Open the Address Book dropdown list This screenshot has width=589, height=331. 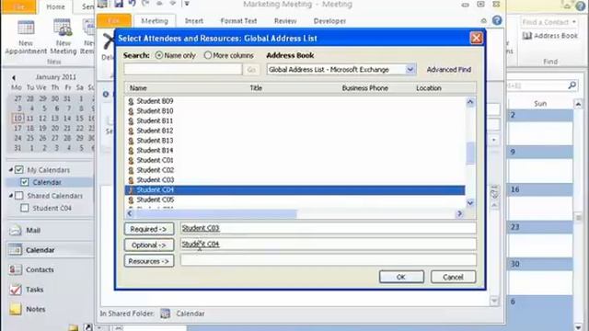click(x=410, y=70)
